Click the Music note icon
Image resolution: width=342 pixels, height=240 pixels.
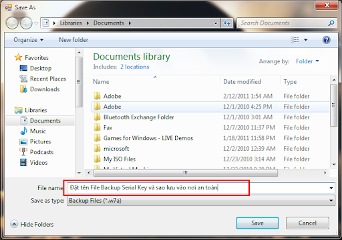point(23,131)
